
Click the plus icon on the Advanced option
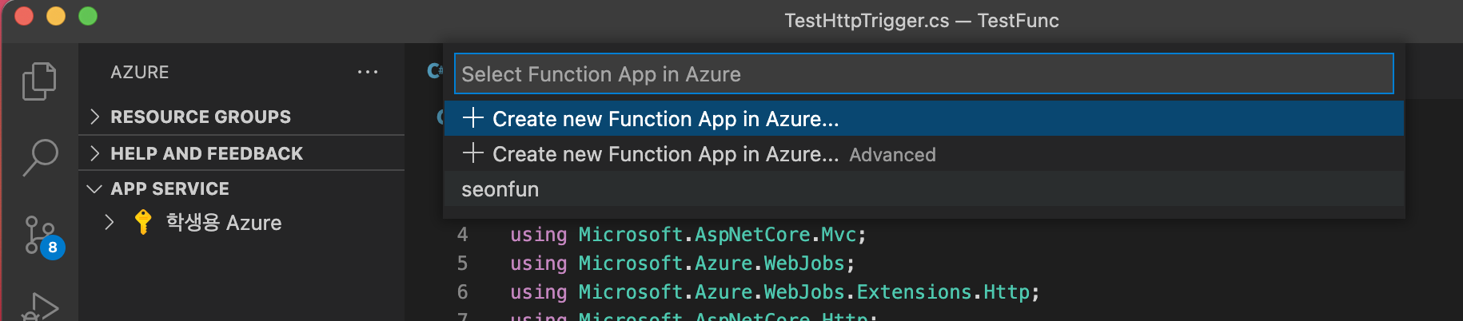(x=473, y=153)
